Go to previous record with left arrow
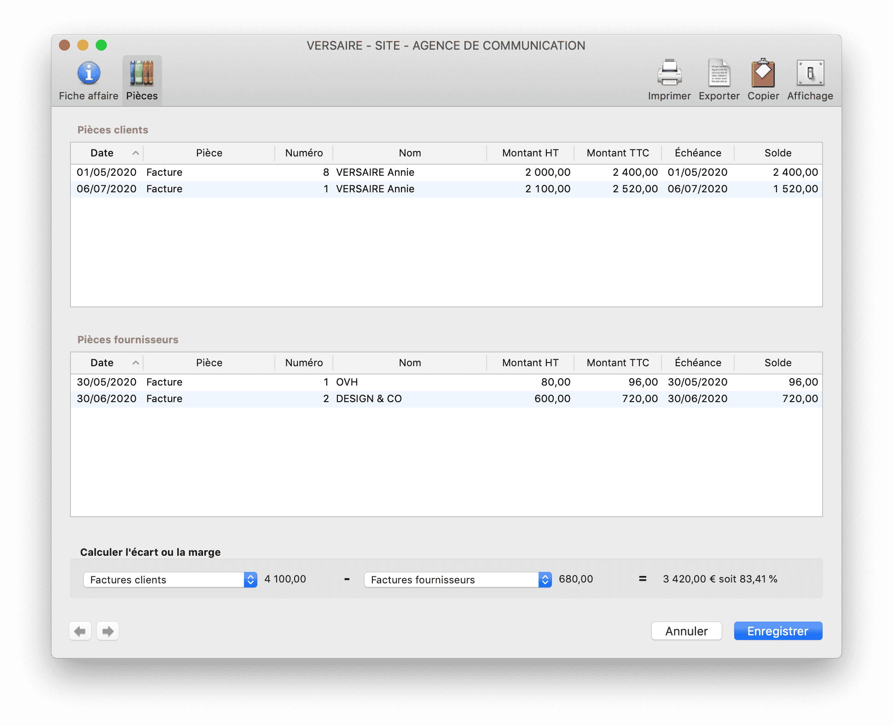 click(80, 631)
